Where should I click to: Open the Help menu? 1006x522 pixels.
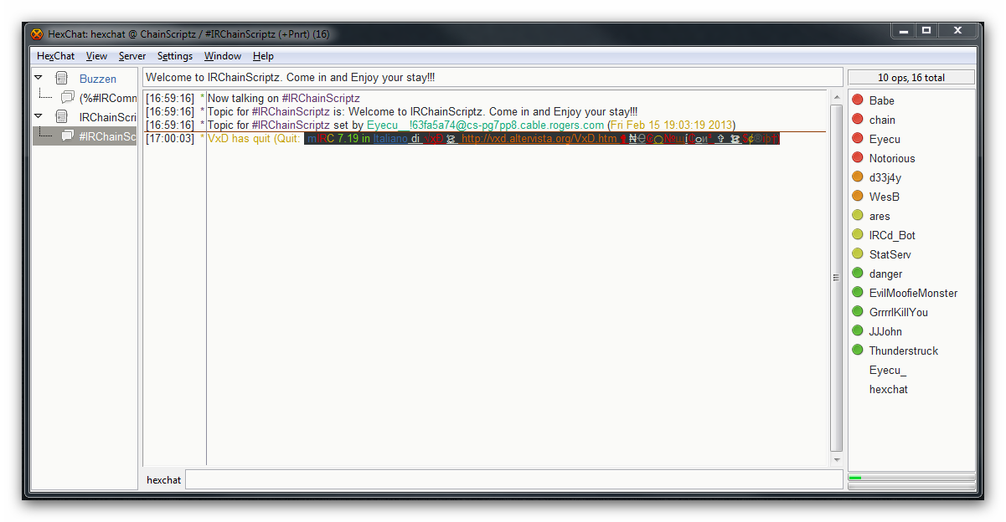click(x=263, y=56)
